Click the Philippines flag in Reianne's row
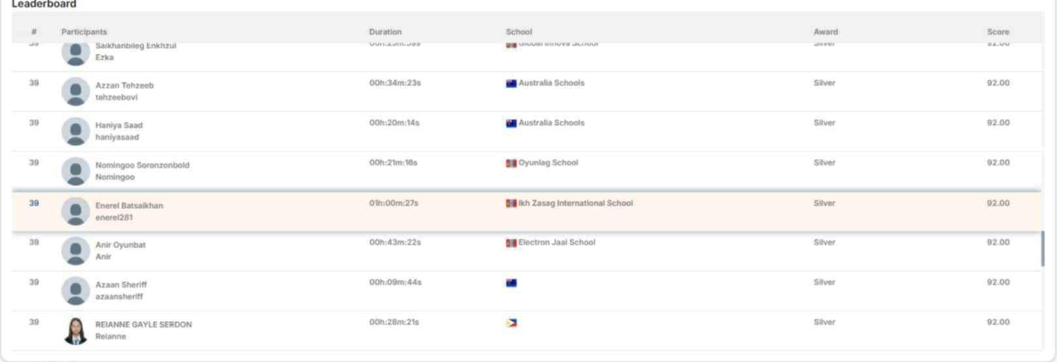Screen dimensions: 1057x362 (x=511, y=323)
